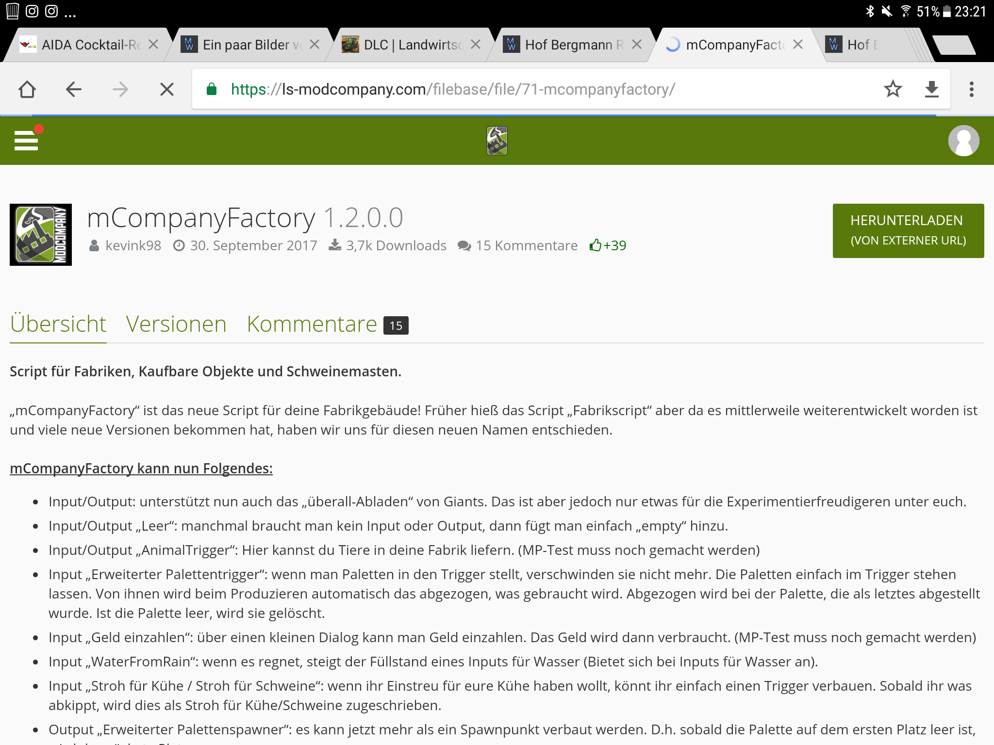Tap the Bluetooth status icon
Image resolution: width=994 pixels, height=745 pixels.
(870, 11)
